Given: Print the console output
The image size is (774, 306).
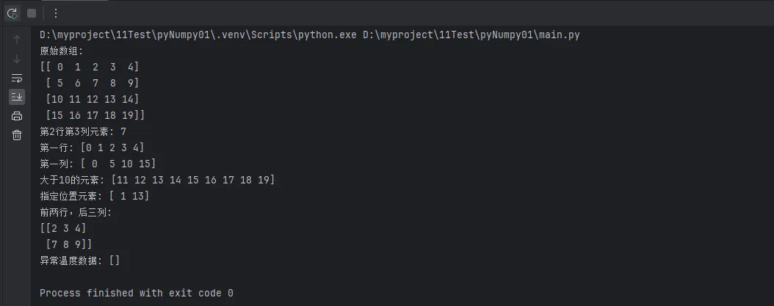Looking at the screenshot, I should (x=17, y=116).
